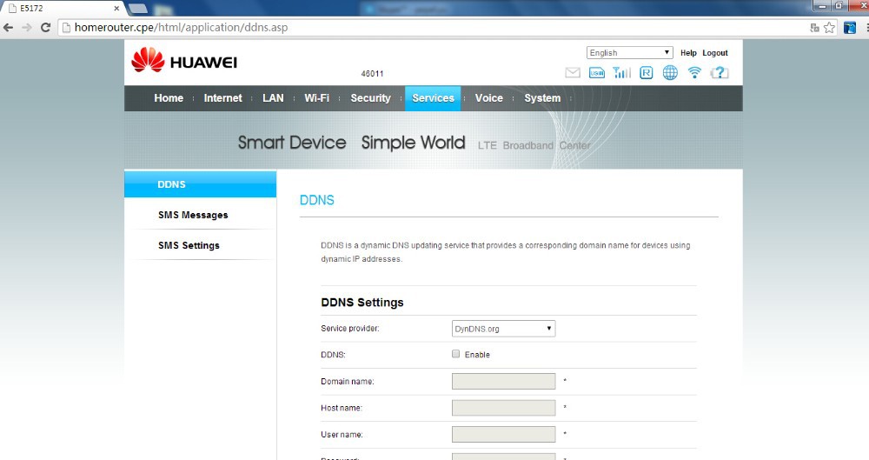The width and height of the screenshot is (869, 460).
Task: Click the Wi-Fi status icon
Action: pos(694,73)
